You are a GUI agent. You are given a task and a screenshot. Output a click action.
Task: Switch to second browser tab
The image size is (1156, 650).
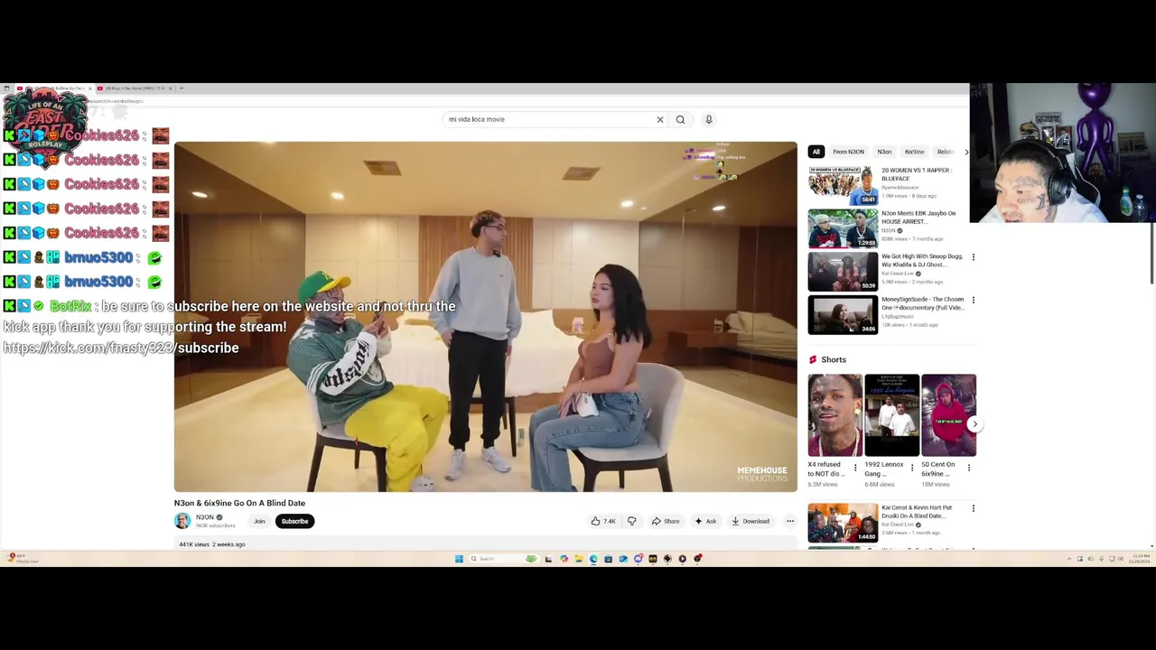point(135,88)
